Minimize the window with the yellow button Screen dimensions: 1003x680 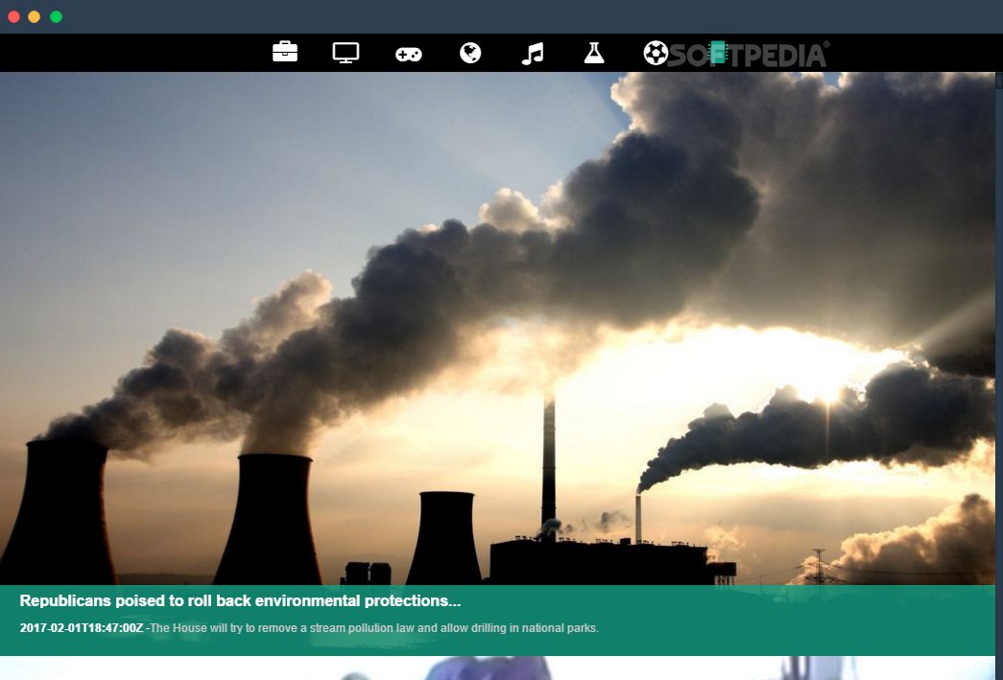click(x=35, y=16)
